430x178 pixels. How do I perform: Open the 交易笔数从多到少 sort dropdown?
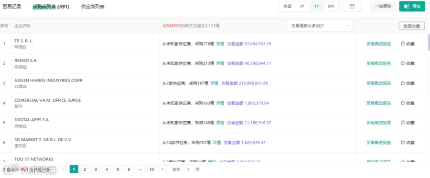click(x=320, y=26)
